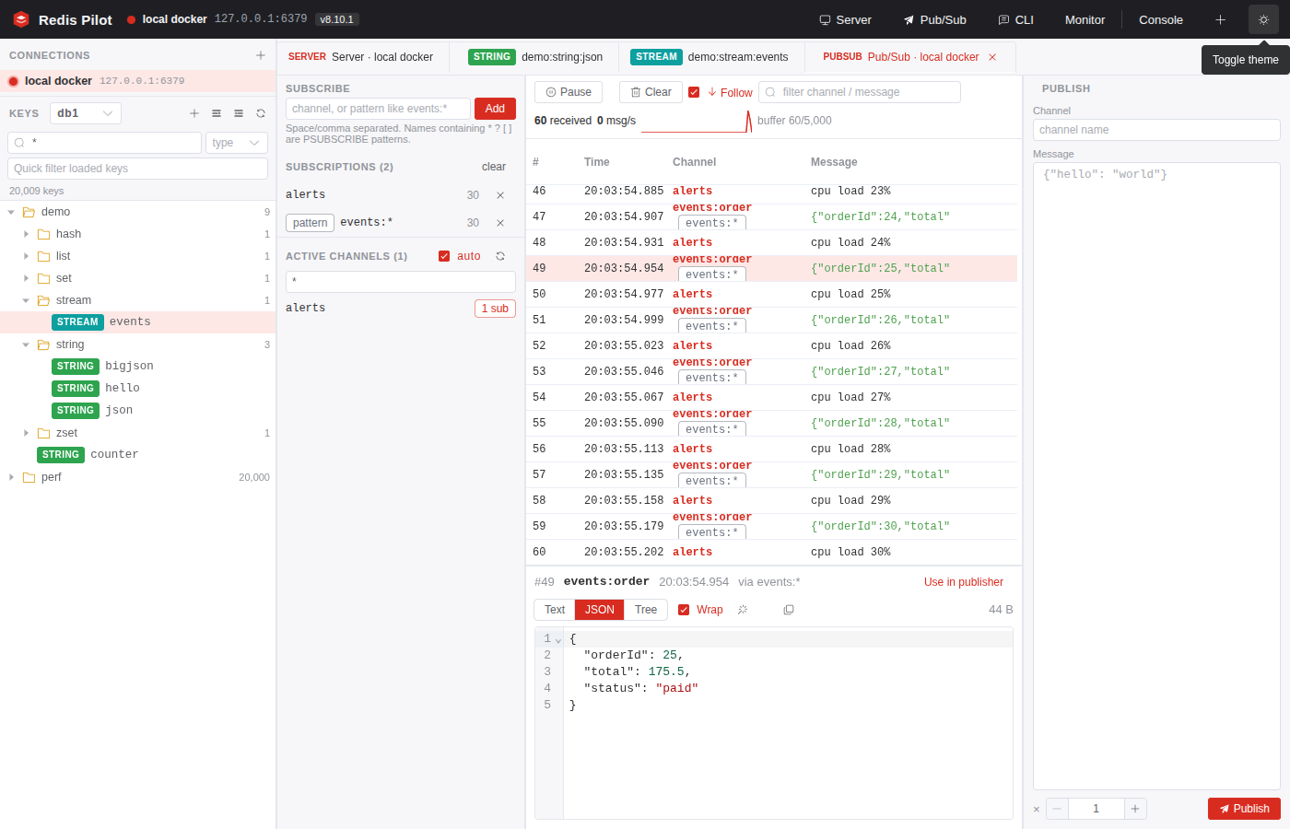Screen dimensions: 1290x829
Task: Increase the publish count with plus
Action: point(1135,809)
